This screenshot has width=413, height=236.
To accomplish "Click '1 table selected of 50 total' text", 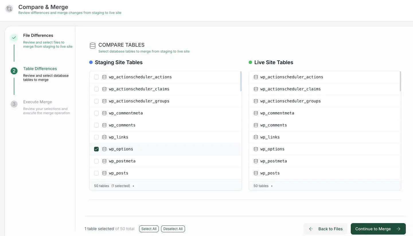I will tap(110, 229).
